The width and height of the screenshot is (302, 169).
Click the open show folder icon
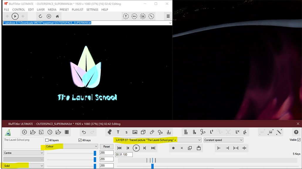point(33,132)
